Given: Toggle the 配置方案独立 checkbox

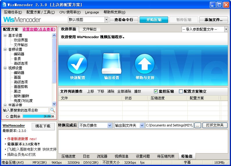Looking at the screenshot, I should (181, 91).
